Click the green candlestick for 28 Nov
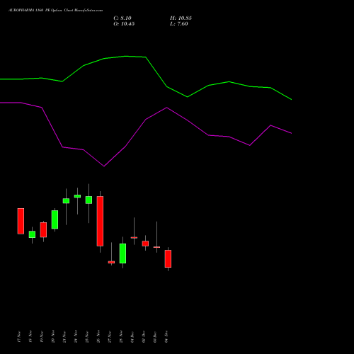 tap(122, 253)
